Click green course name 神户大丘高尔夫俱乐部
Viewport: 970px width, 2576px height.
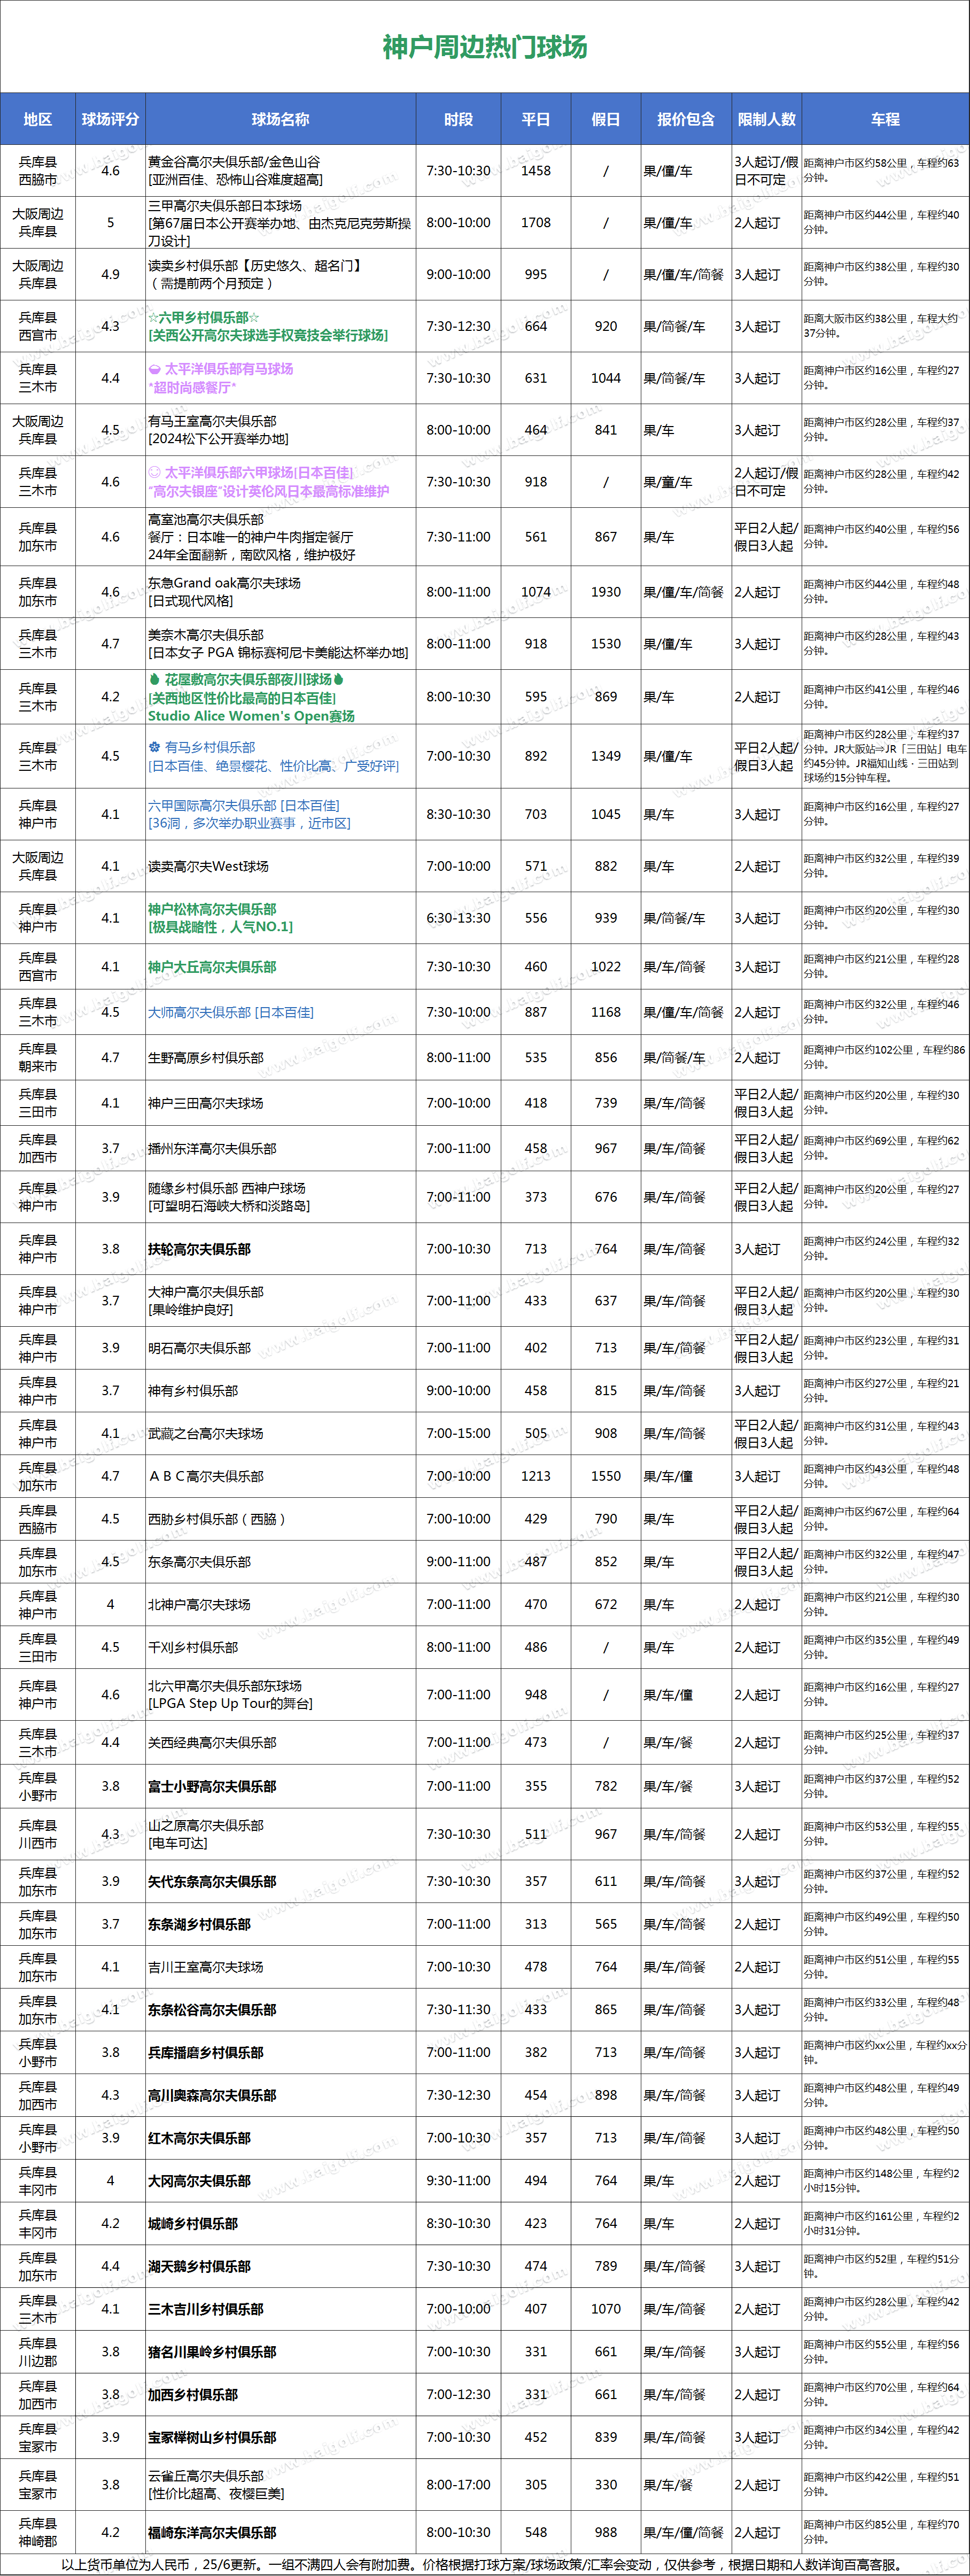click(x=212, y=968)
